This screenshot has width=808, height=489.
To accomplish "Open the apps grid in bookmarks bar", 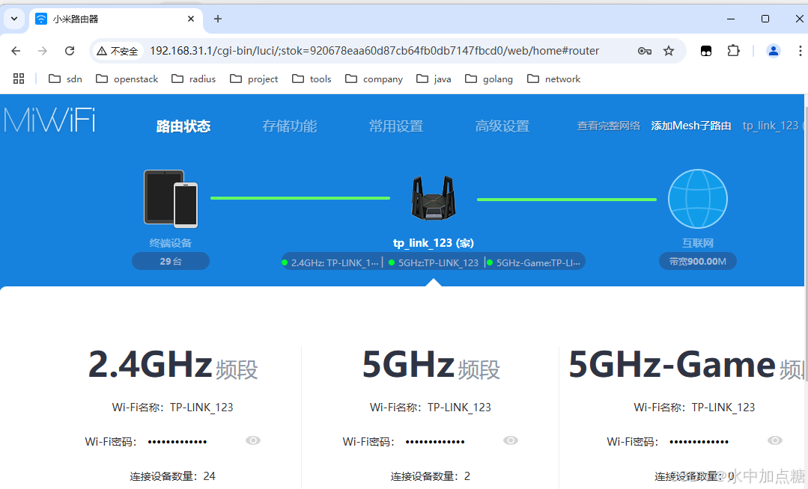I will pos(19,79).
